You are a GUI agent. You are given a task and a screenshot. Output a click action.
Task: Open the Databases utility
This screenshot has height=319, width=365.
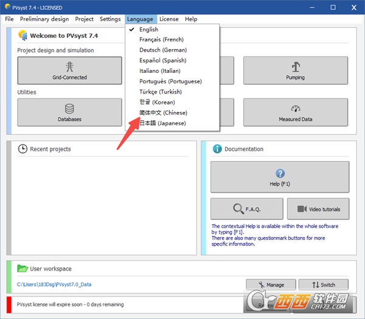click(x=69, y=112)
